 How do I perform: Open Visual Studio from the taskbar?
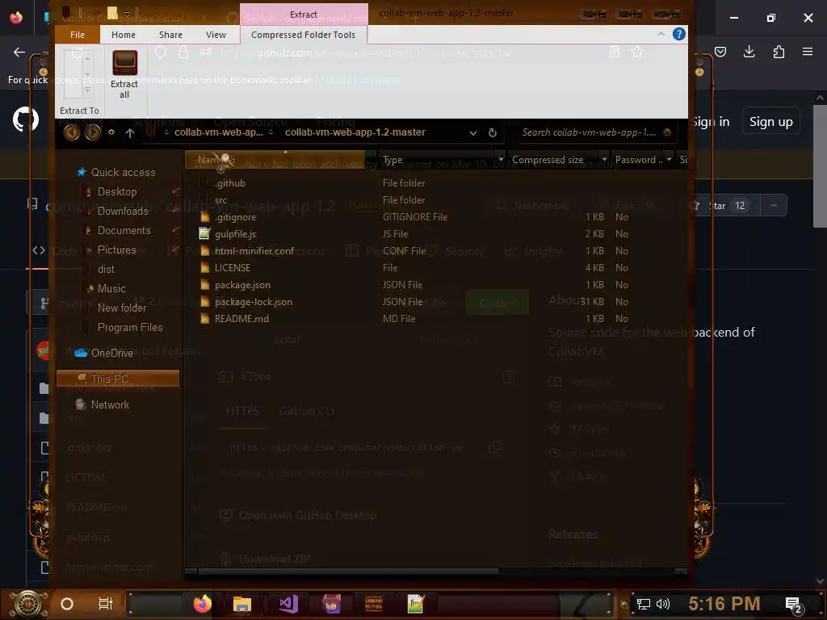pyautogui.click(x=288, y=604)
